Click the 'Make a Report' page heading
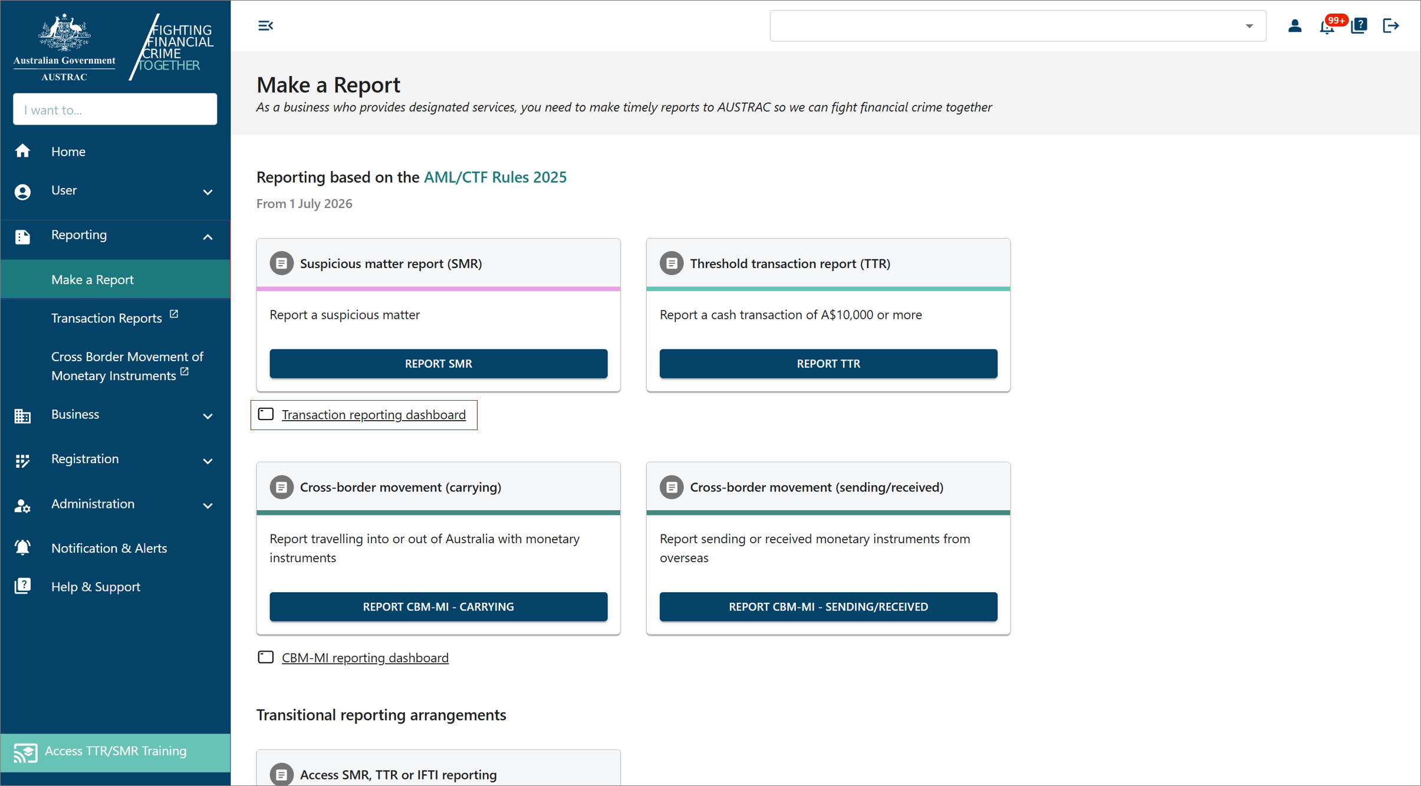Viewport: 1421px width, 786px height. click(x=328, y=85)
